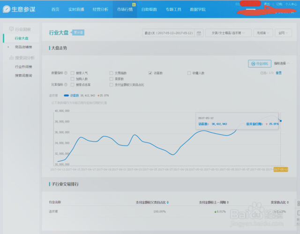Enable the 搜索点击率 checkbox
This screenshot has width=300, height=234.
73,85
